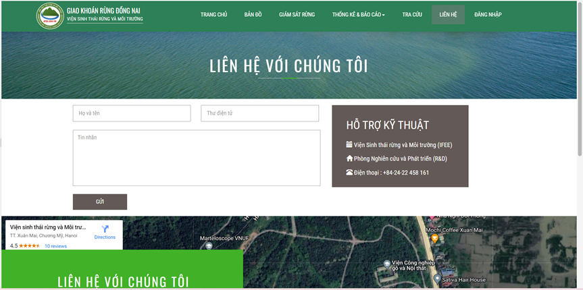583x290 pixels.
Task: Click the HỖ TRỢ KỸ THUẬT heading
Action: (387, 125)
